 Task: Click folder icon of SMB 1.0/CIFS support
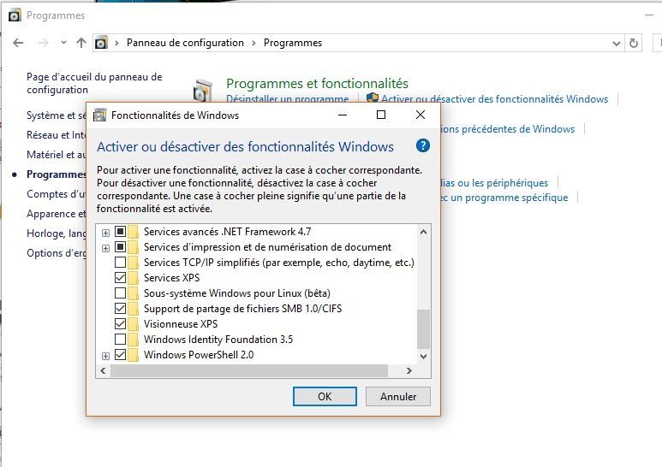tap(134, 309)
